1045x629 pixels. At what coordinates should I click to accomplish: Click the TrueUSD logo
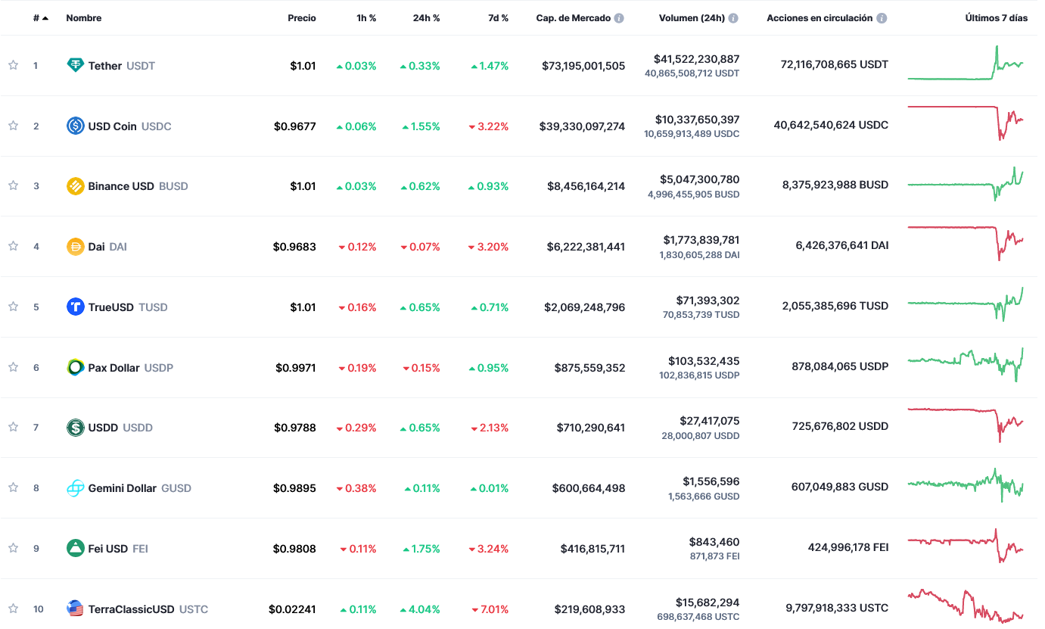pos(73,307)
